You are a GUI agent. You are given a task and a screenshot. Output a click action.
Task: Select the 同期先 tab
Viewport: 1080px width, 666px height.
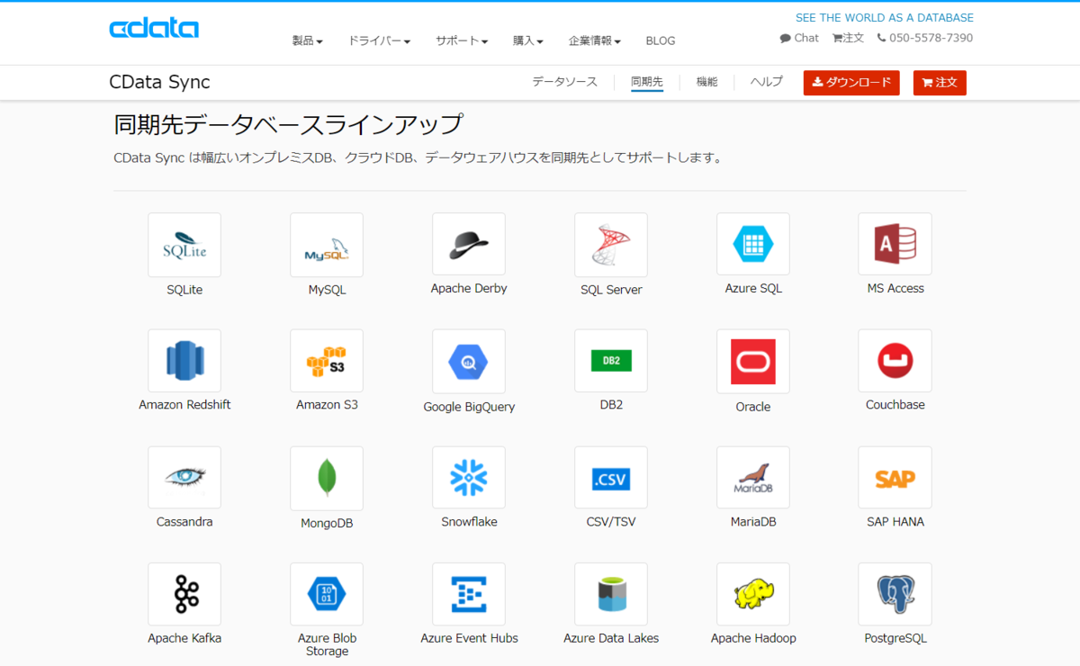[647, 82]
